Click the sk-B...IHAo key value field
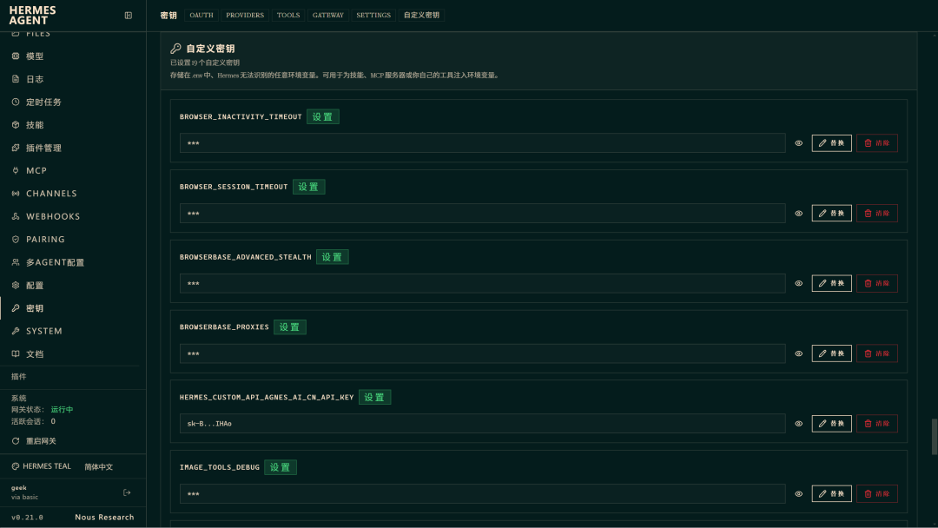 (483, 424)
